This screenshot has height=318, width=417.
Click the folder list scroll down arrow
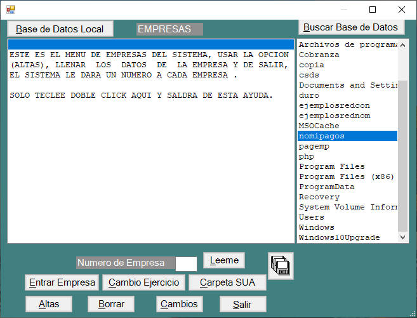pos(403,237)
